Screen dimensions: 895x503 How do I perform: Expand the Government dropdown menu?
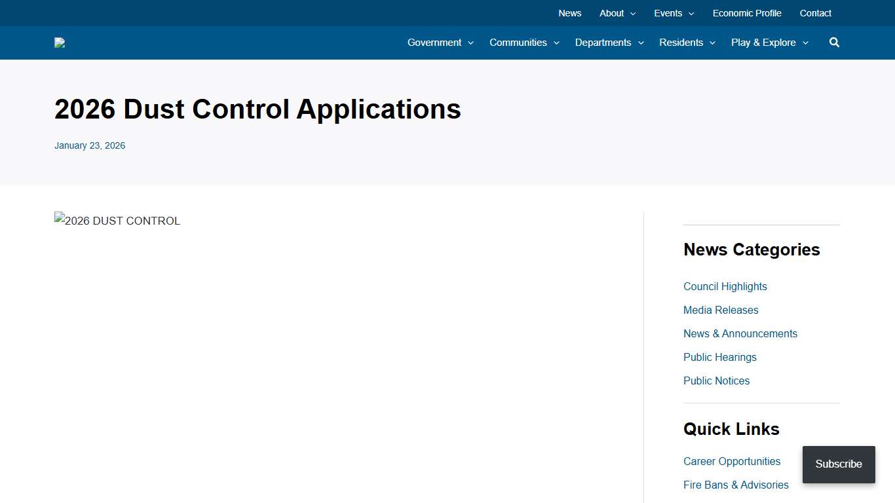(x=440, y=43)
